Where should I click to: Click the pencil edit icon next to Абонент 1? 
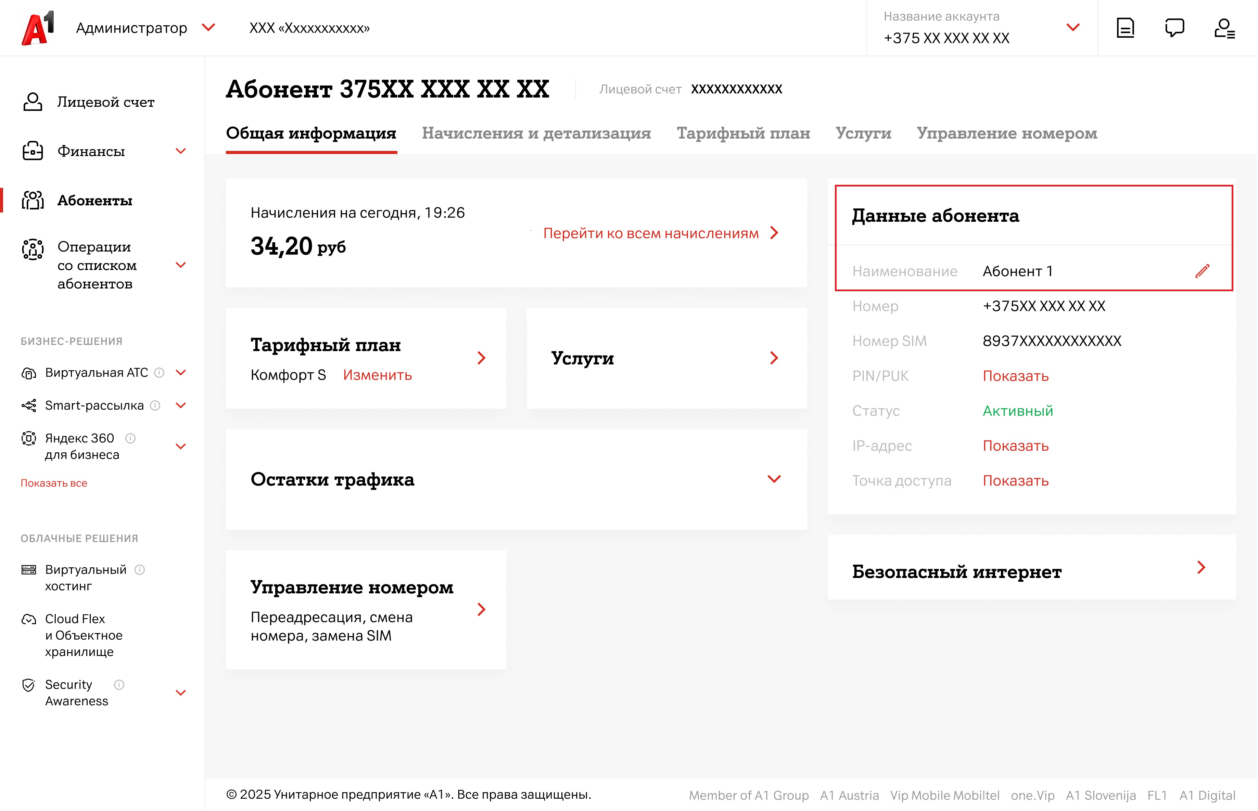click(1203, 271)
